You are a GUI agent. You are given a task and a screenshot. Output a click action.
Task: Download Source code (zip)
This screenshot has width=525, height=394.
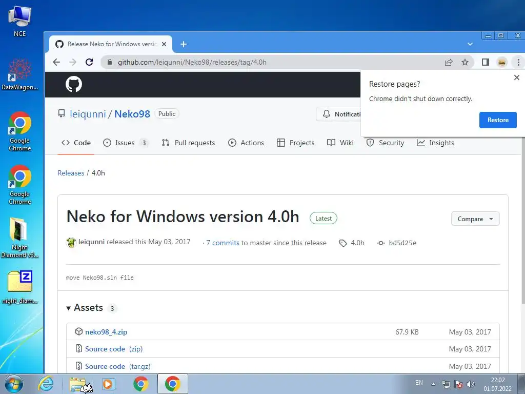click(x=114, y=349)
